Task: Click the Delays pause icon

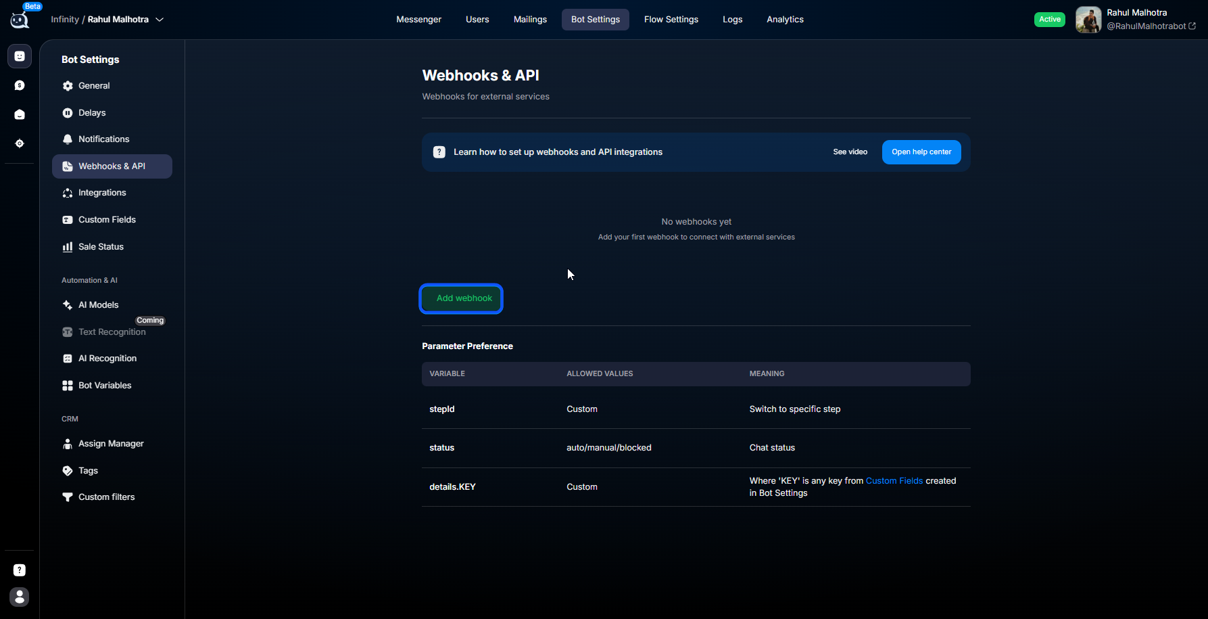Action: tap(68, 113)
